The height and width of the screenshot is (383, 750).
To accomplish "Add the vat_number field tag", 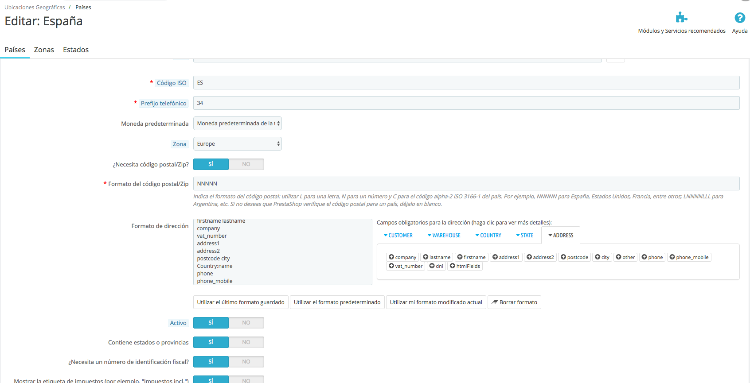I will point(405,266).
